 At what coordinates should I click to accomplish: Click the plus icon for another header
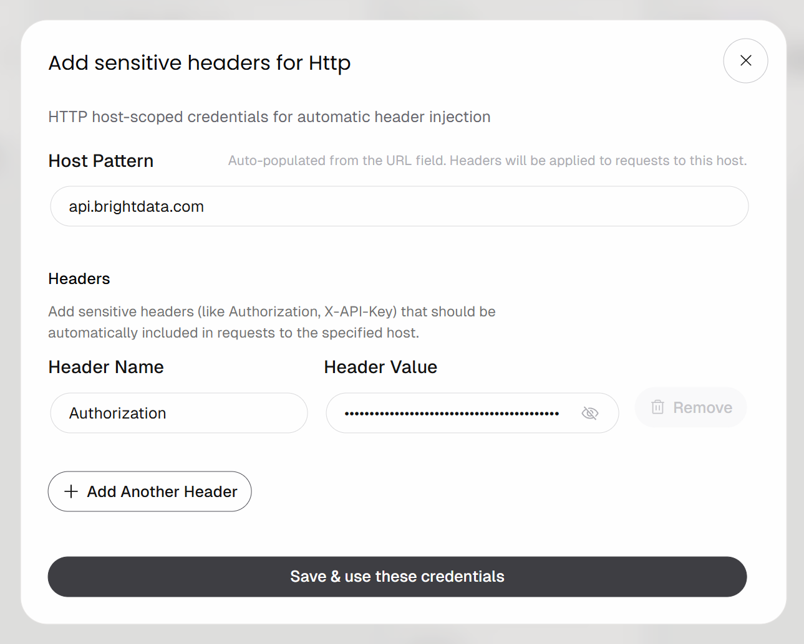[x=71, y=491]
